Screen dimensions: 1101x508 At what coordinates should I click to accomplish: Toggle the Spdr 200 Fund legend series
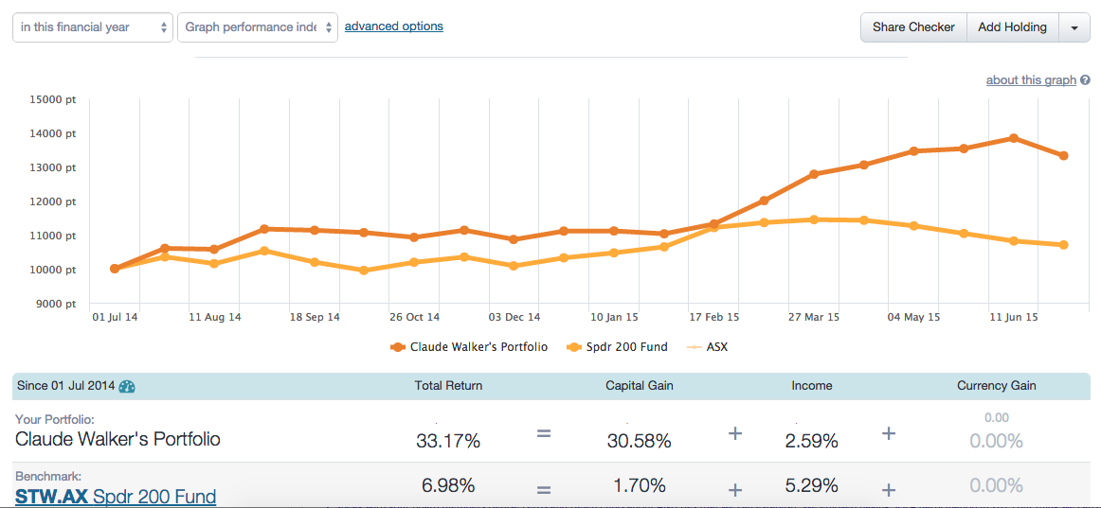[x=616, y=347]
